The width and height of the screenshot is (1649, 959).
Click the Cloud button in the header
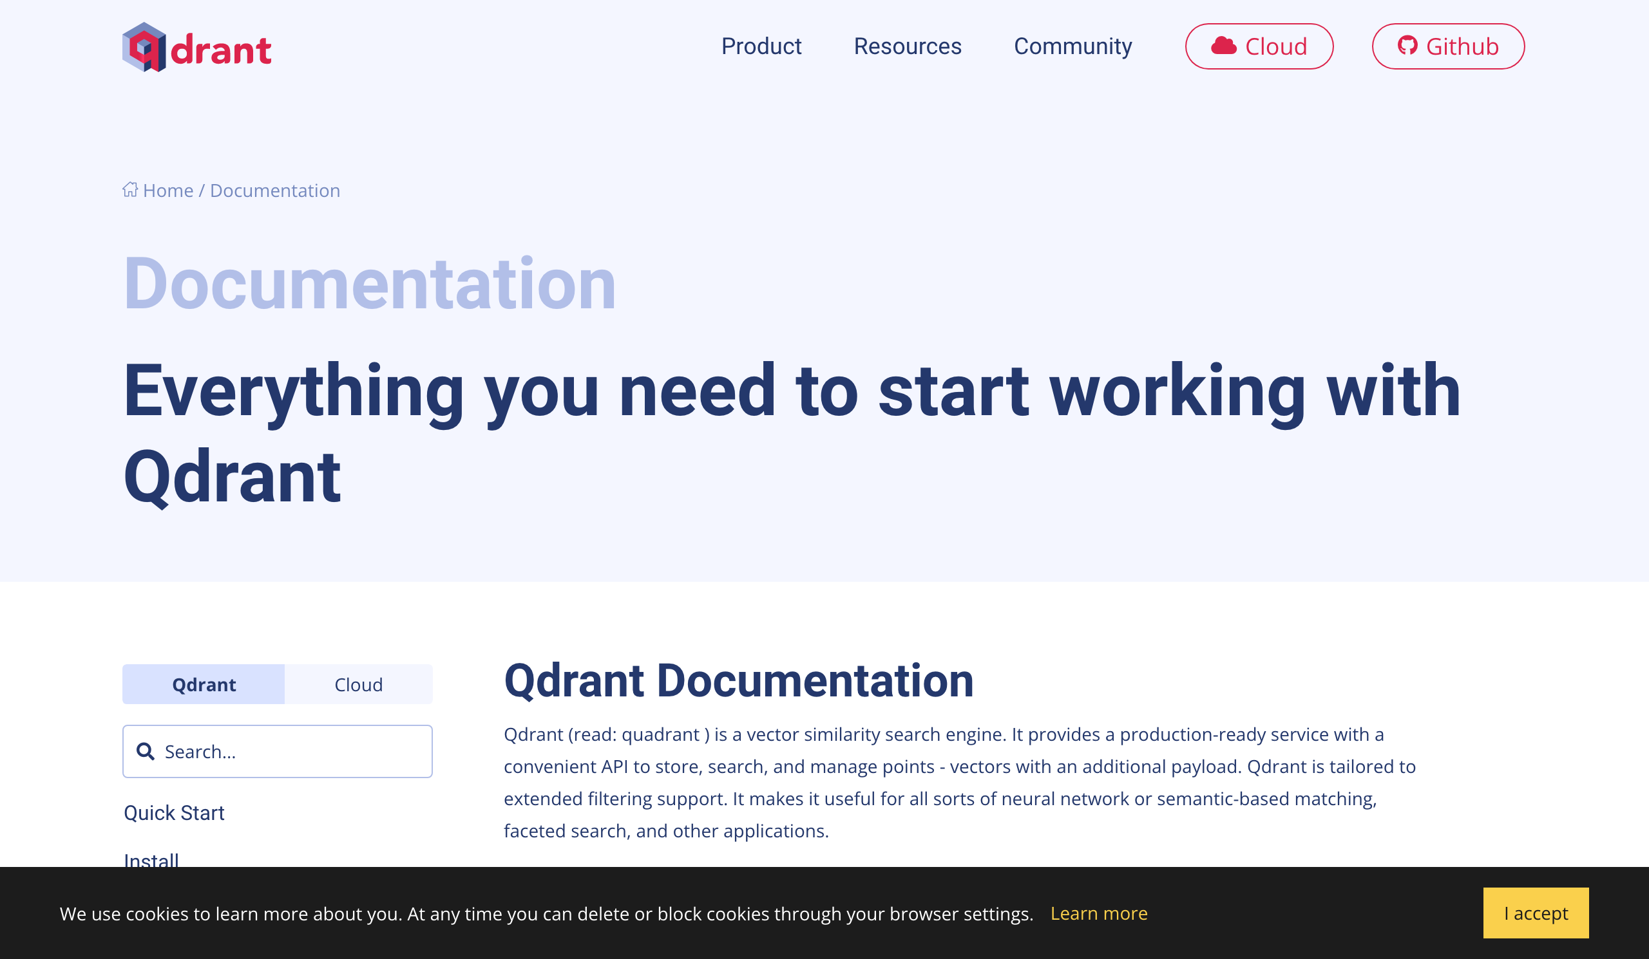tap(1259, 46)
